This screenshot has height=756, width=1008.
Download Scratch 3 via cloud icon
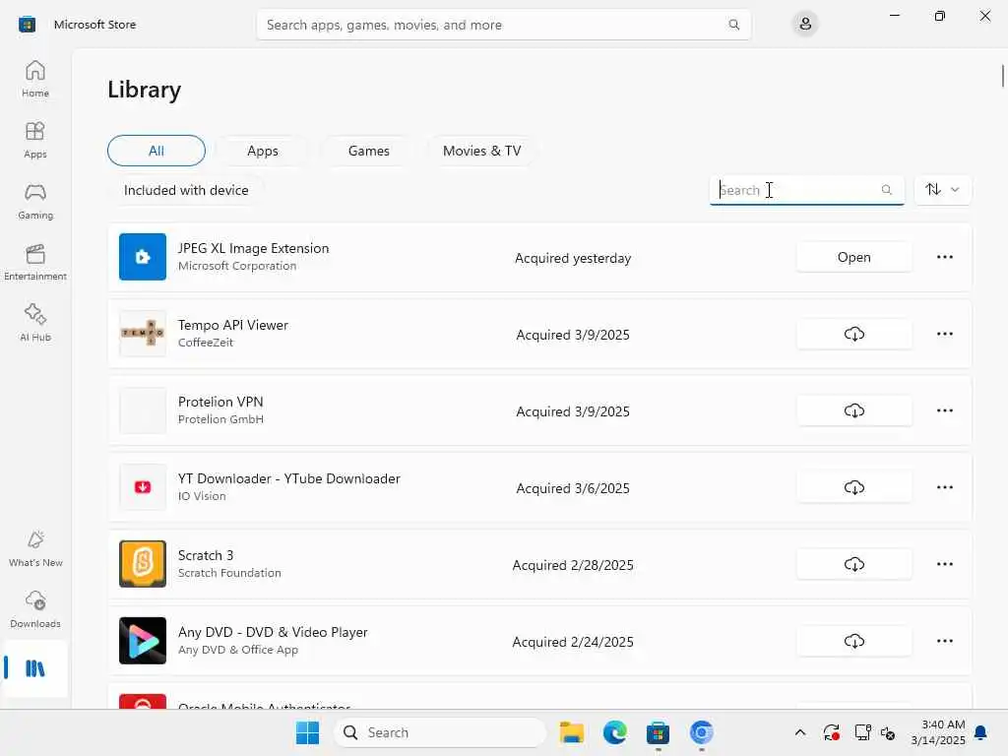tap(853, 564)
